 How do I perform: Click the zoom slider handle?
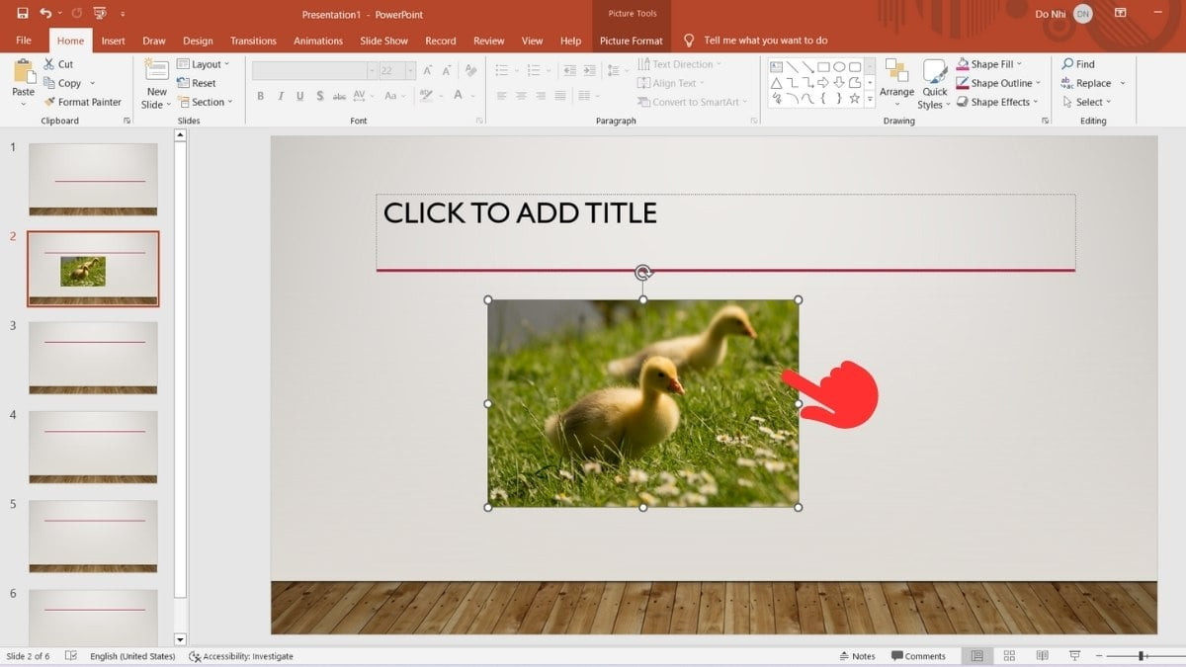click(x=1142, y=656)
